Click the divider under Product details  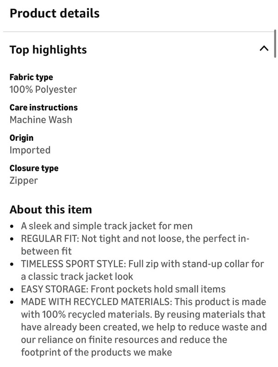(138, 31)
